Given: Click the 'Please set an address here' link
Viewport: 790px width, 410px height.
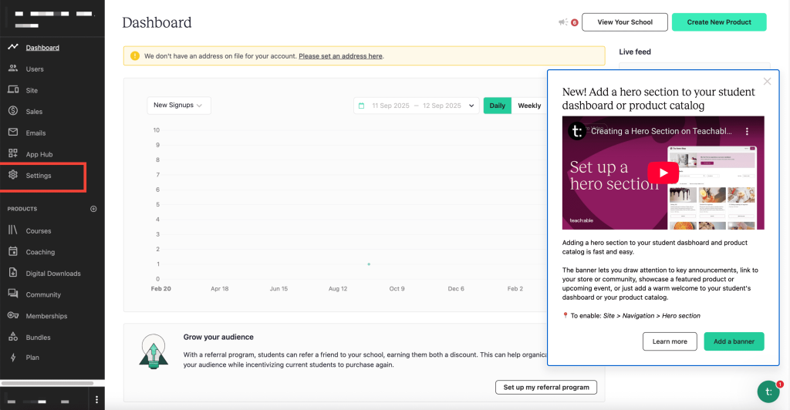Looking at the screenshot, I should point(340,56).
